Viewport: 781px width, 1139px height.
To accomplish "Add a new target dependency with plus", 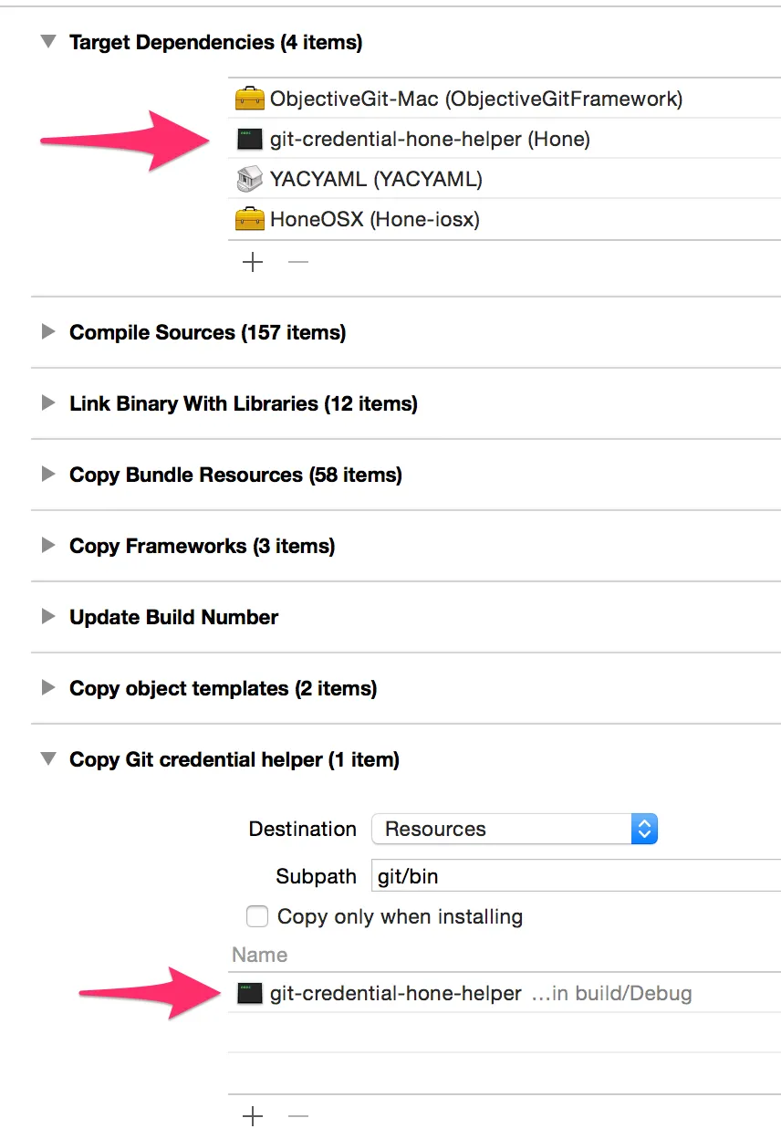I will point(253,262).
